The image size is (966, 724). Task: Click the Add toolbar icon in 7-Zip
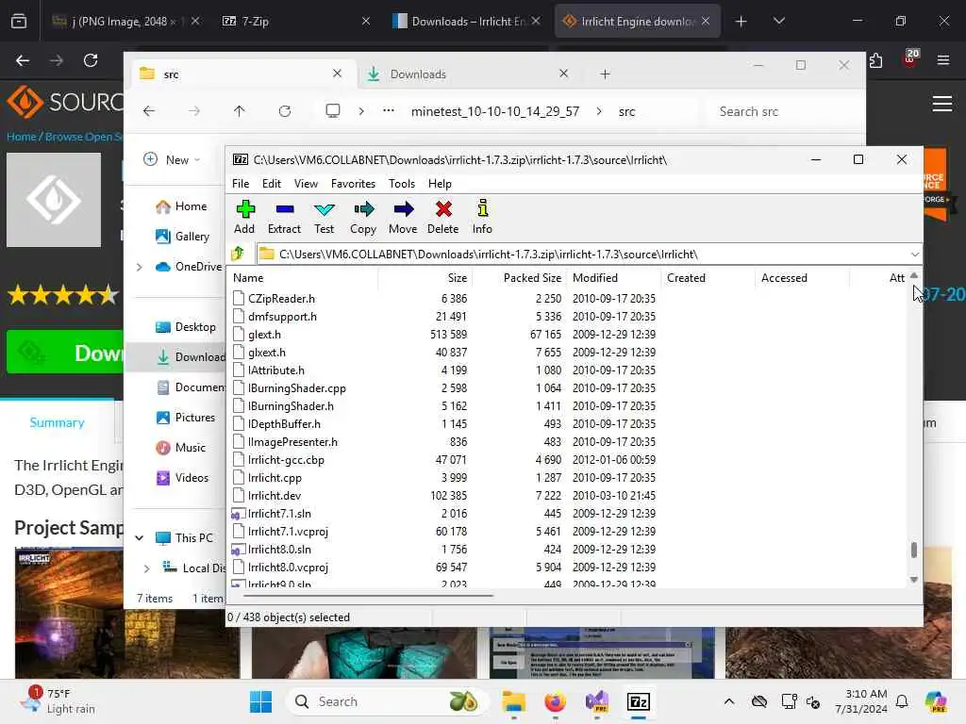point(244,216)
